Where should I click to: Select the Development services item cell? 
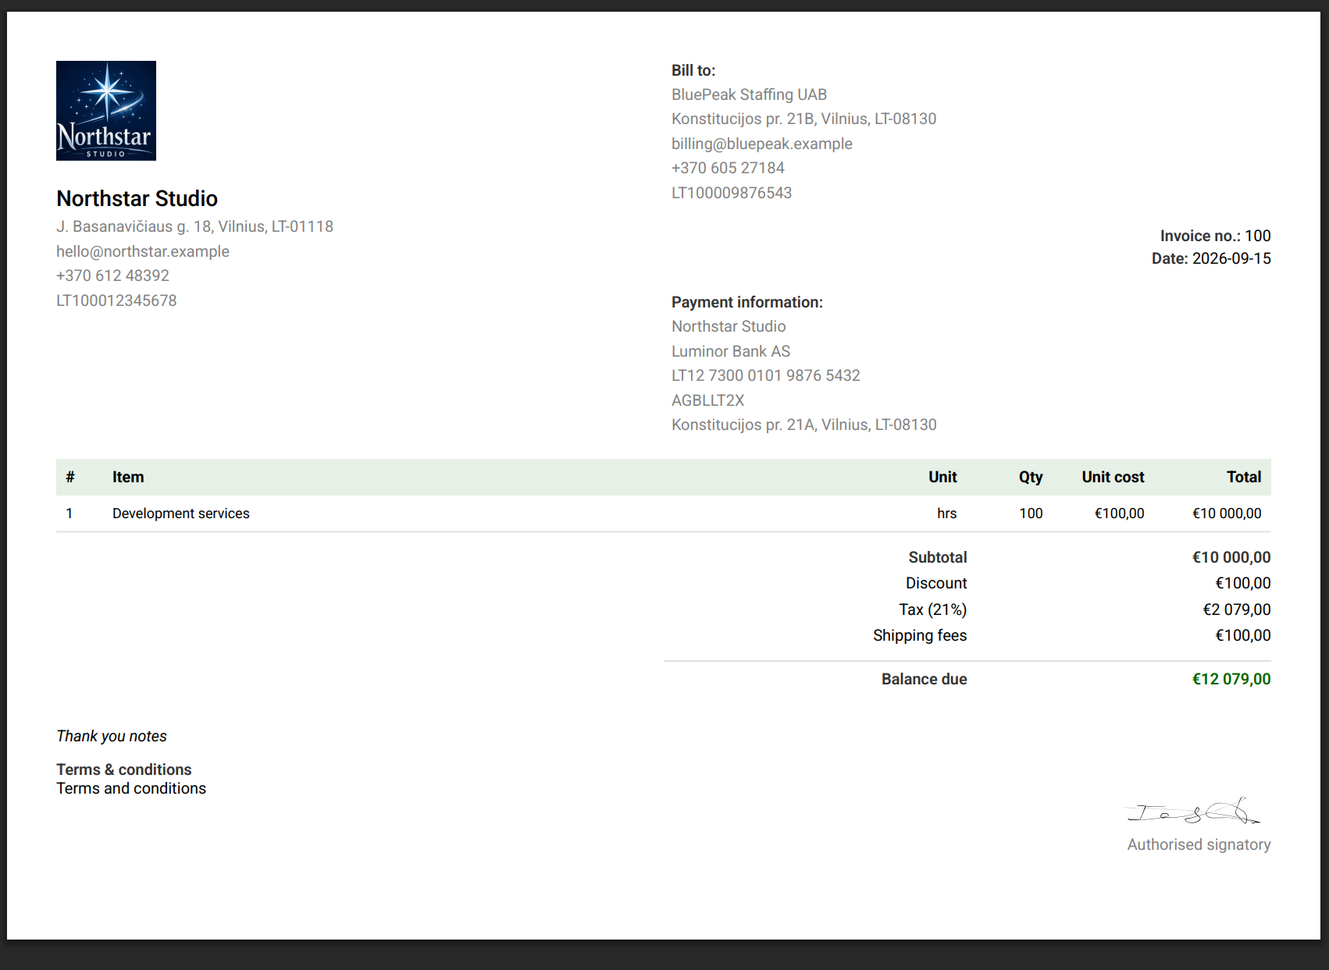click(181, 513)
